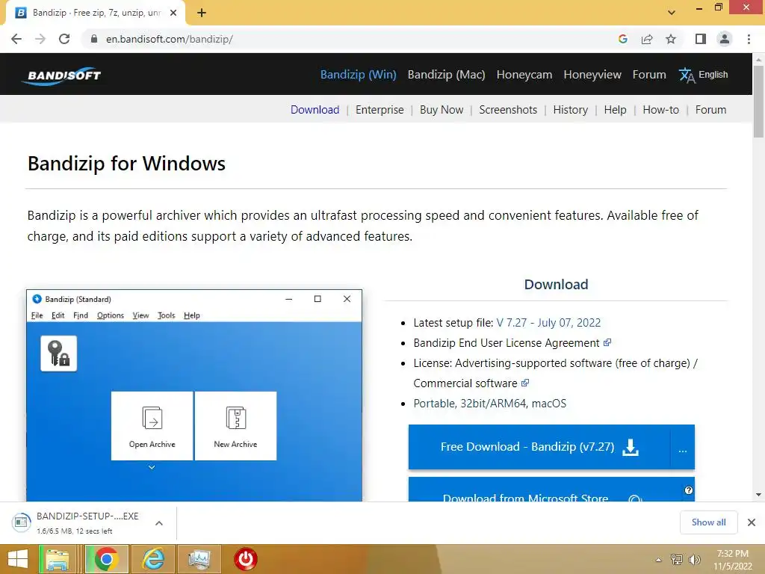
Task: Click the Bandizip app screenshot image
Action: point(194,395)
